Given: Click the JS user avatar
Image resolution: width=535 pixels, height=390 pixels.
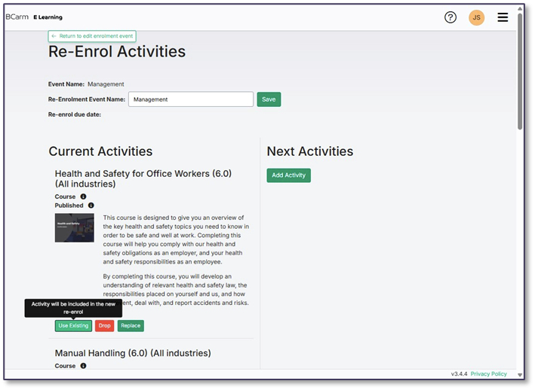Looking at the screenshot, I should pos(476,17).
